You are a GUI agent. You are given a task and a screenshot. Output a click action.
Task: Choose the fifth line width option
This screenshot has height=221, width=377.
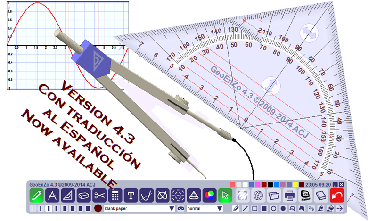[x=65, y=208]
